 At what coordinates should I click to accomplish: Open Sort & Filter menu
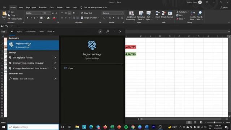click(193, 16)
